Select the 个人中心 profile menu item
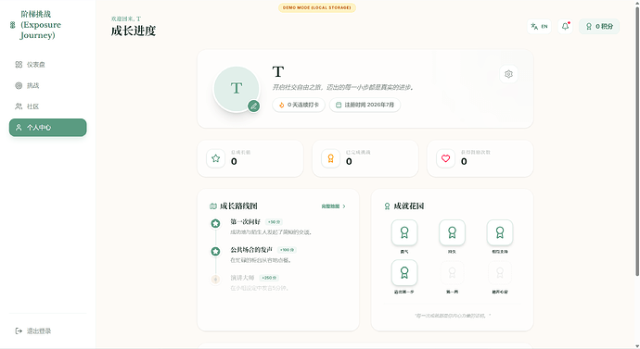The image size is (640, 349). click(x=47, y=128)
